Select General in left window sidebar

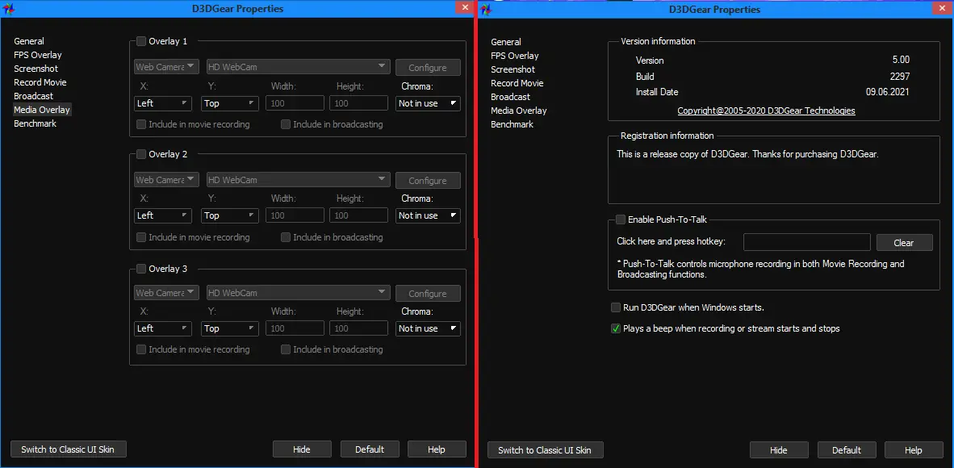pyautogui.click(x=29, y=41)
